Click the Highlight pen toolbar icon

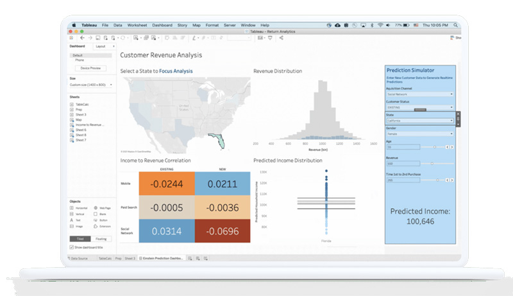click(x=194, y=38)
